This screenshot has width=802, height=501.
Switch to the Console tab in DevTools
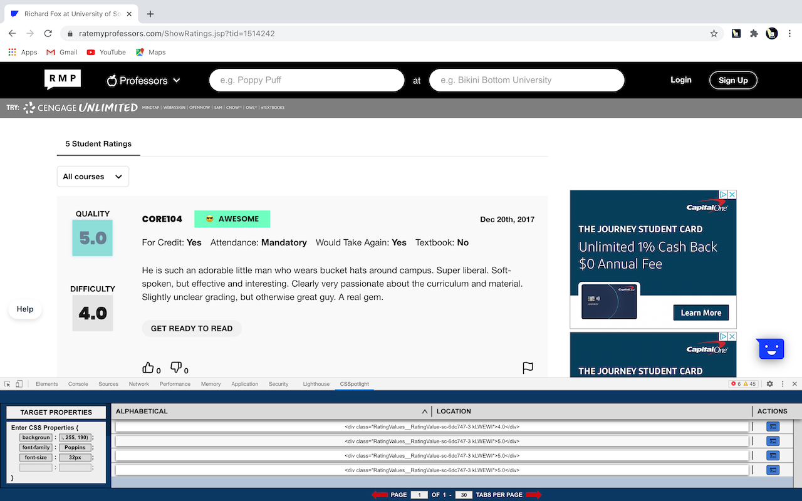point(78,384)
